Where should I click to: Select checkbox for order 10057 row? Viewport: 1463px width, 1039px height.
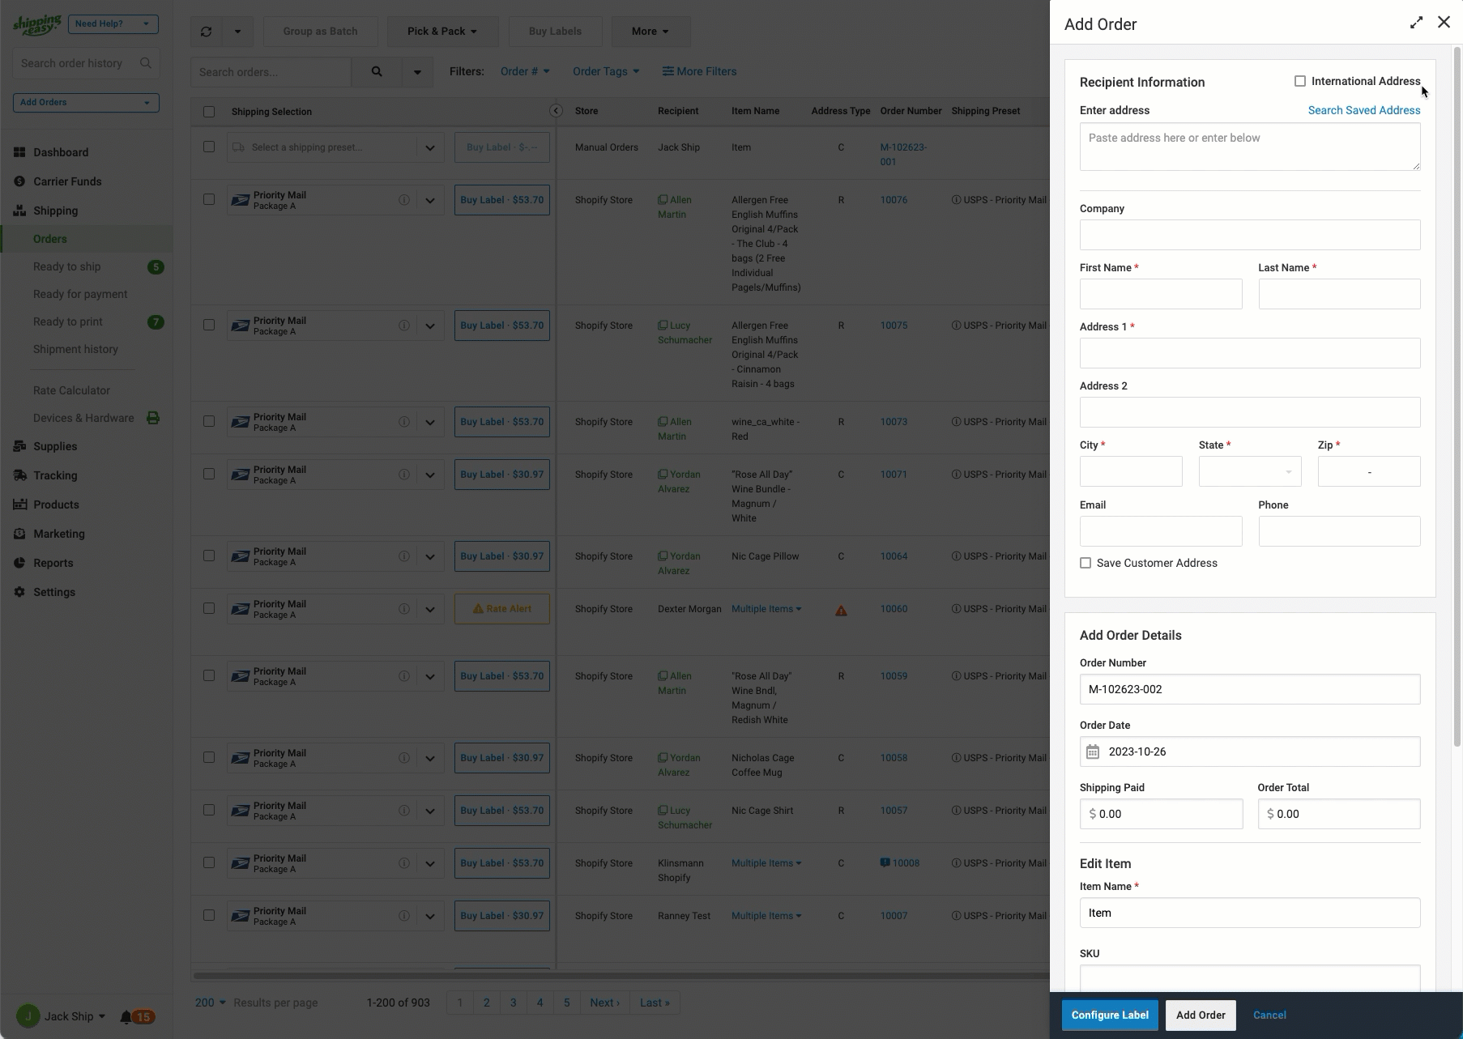click(x=209, y=810)
